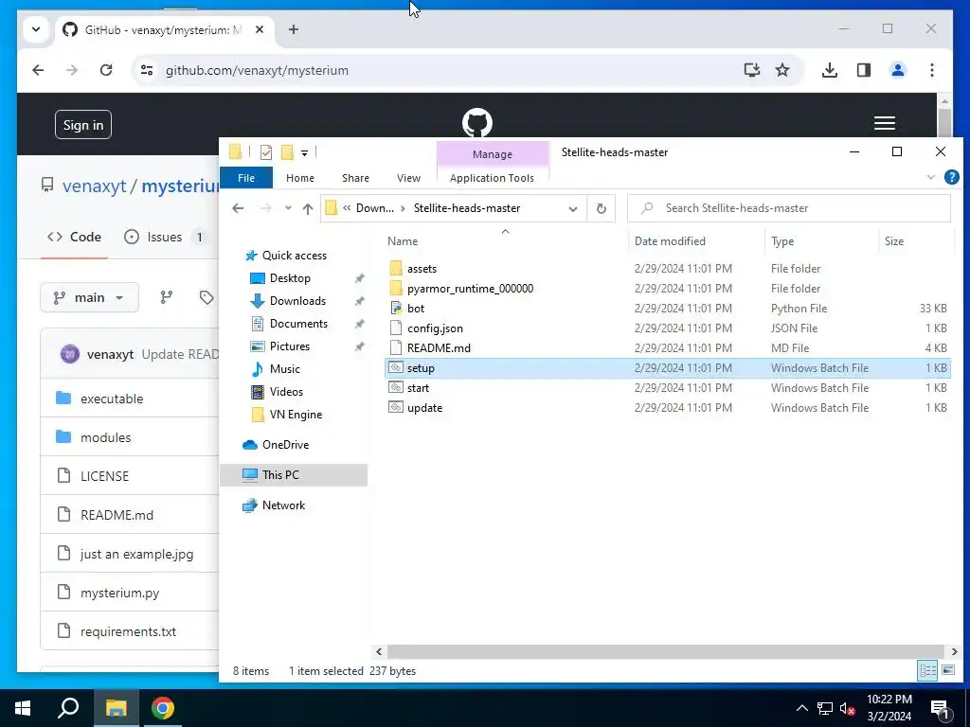Switch to GitHub Code tab

74,237
